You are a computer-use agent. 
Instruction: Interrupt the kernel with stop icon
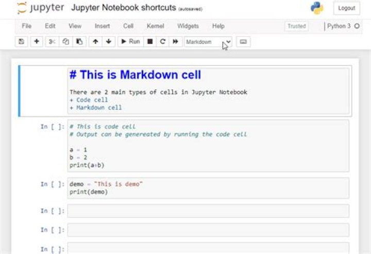[x=150, y=42]
